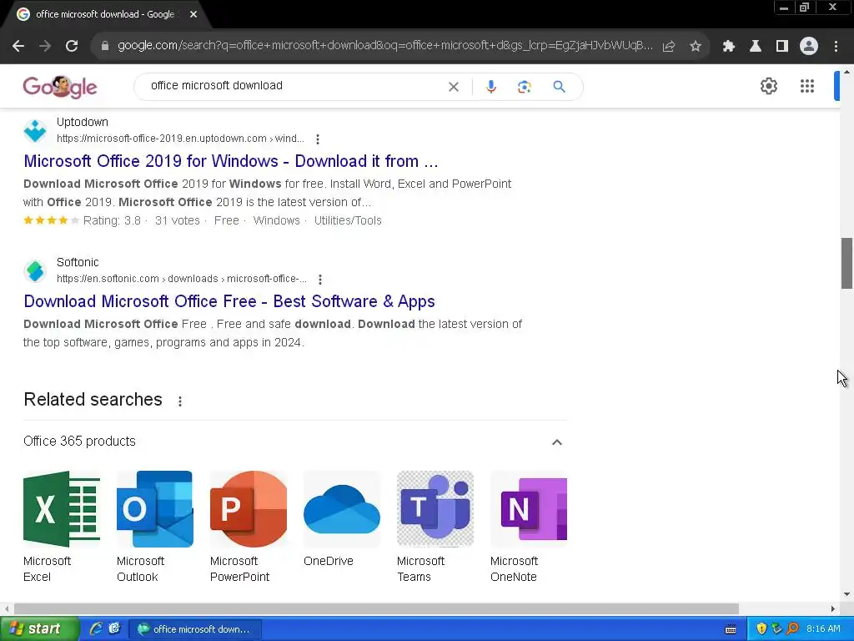Open the Chrome profile avatar

[809, 47]
